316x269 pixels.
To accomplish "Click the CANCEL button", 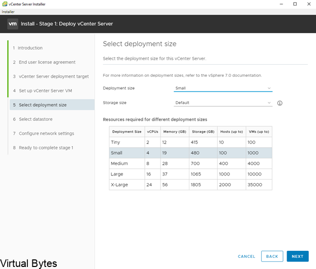I will pyautogui.click(x=247, y=256).
